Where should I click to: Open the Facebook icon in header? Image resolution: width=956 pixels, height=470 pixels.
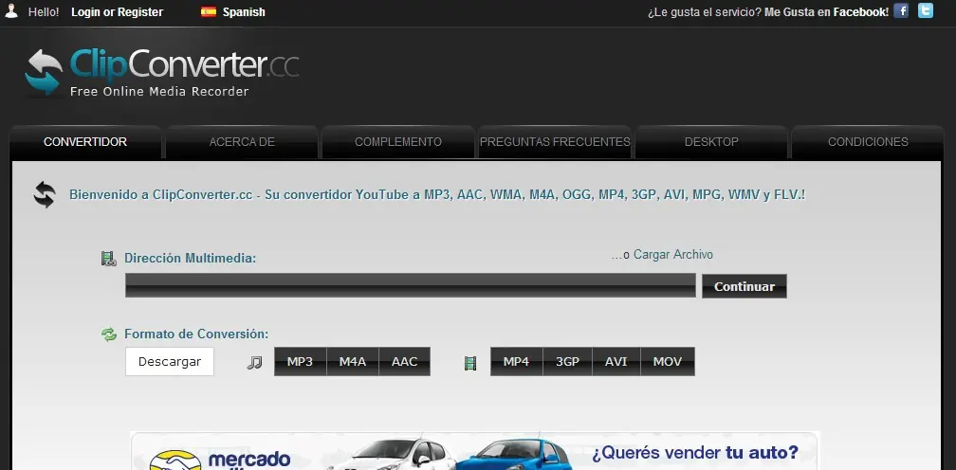[x=901, y=11]
